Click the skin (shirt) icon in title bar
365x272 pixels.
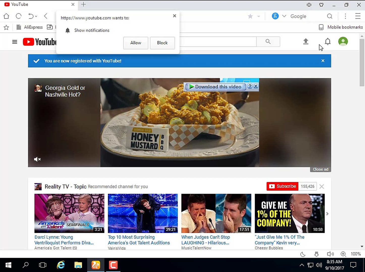[x=321, y=5]
